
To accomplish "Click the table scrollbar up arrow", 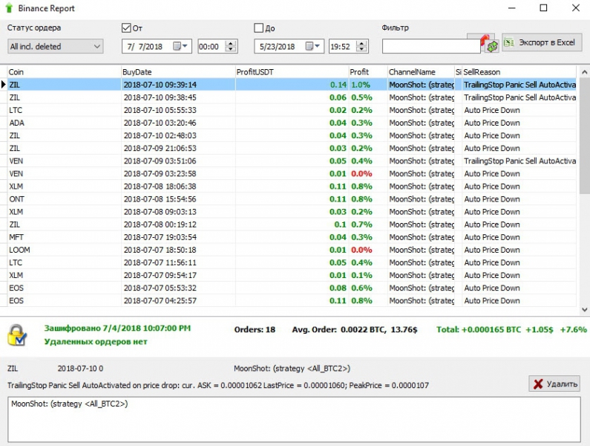I will (x=584, y=72).
